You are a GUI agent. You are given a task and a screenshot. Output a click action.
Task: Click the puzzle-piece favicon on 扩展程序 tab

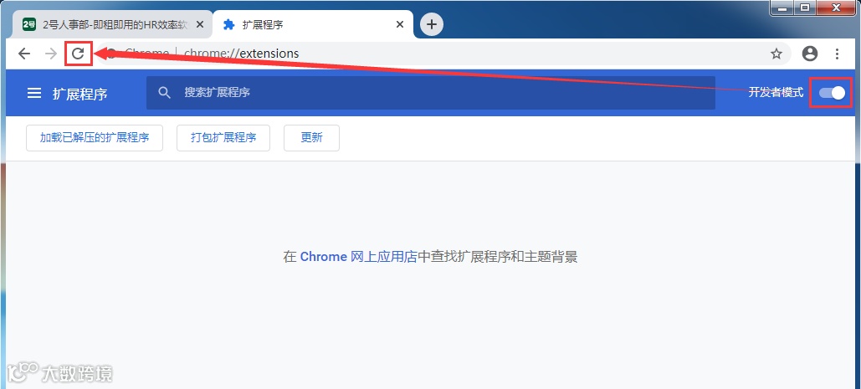tap(229, 25)
